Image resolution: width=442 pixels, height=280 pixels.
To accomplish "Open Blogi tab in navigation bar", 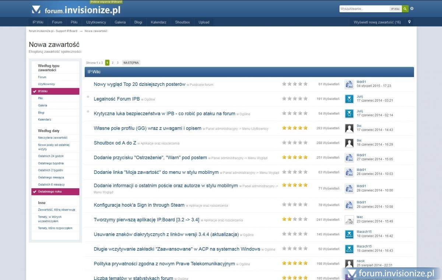I will coord(138,22).
